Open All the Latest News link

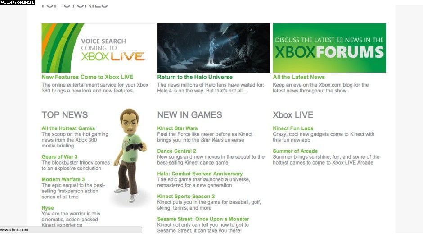click(x=299, y=77)
